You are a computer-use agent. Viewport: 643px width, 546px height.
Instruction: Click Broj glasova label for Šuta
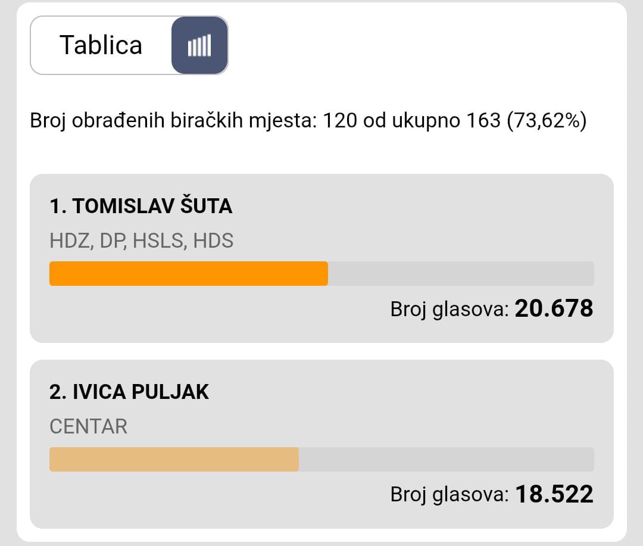450,309
